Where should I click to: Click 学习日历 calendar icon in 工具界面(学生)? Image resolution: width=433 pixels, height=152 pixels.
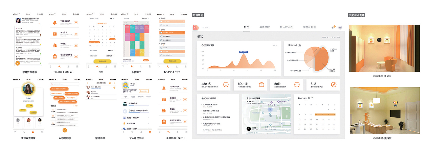coord(164,100)
